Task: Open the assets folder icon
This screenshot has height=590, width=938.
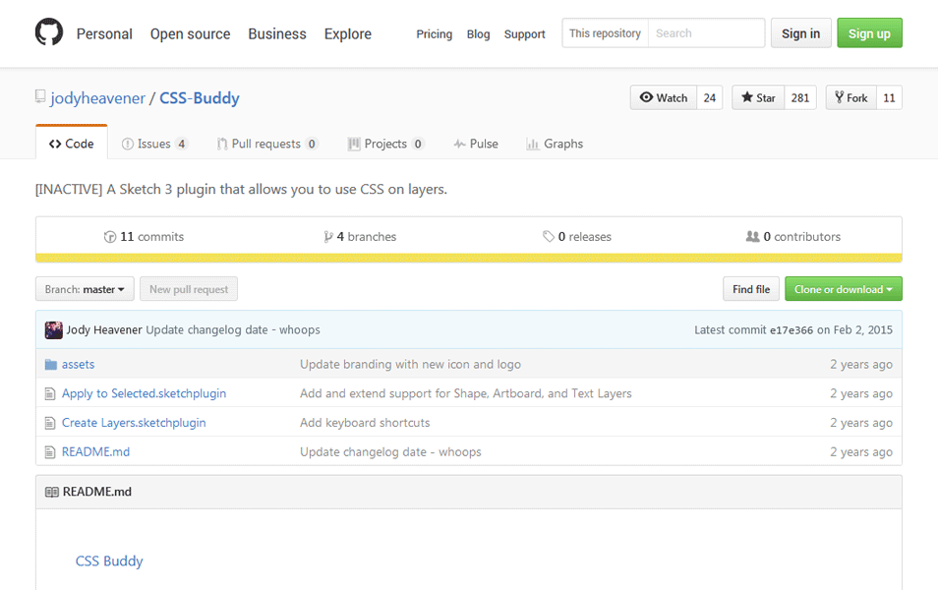Action: pyautogui.click(x=50, y=364)
